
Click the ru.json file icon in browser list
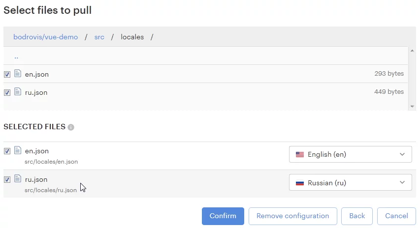tap(18, 91)
